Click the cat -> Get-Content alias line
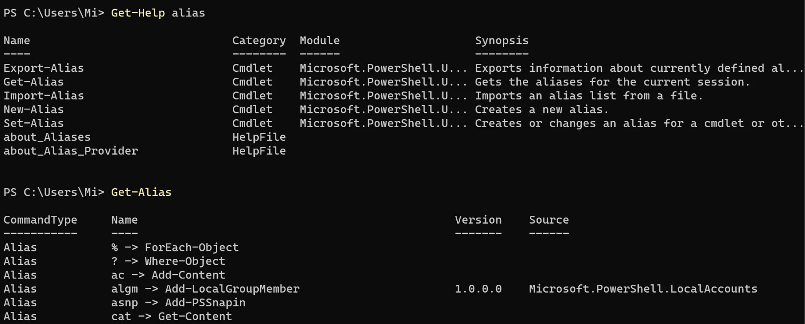The height and width of the screenshot is (324, 805). point(171,316)
